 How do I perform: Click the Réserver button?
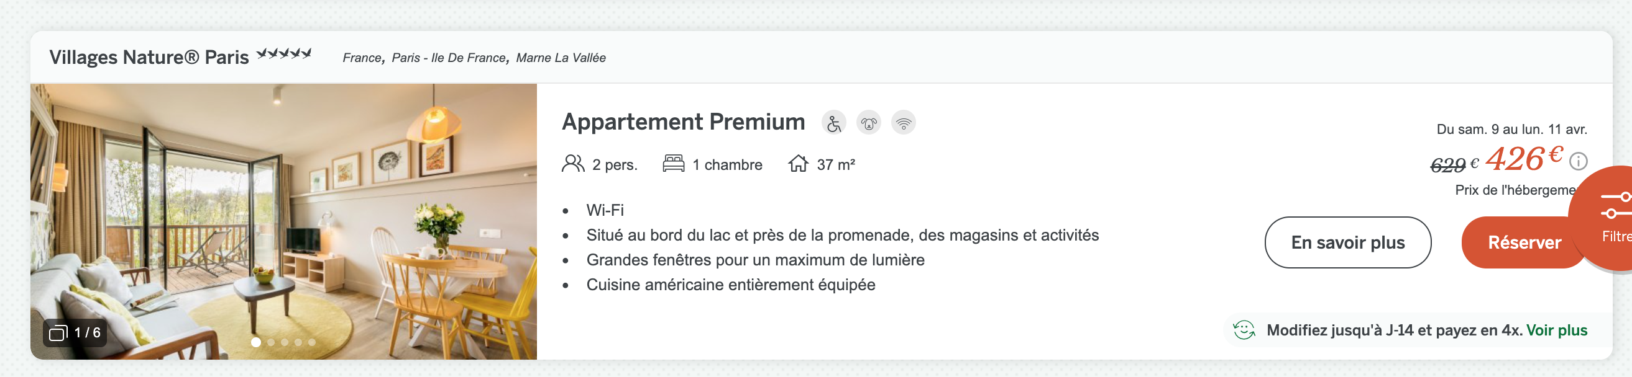click(1524, 242)
